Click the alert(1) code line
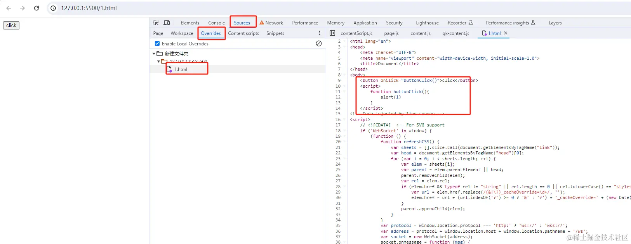The height and width of the screenshot is (244, 631). coord(391,97)
